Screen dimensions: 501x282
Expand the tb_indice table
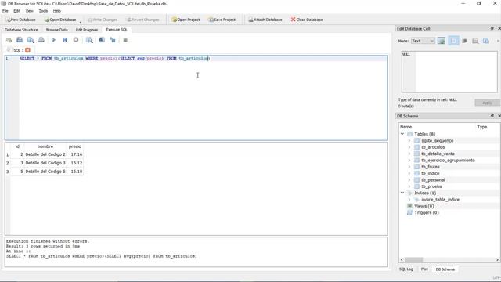409,173
